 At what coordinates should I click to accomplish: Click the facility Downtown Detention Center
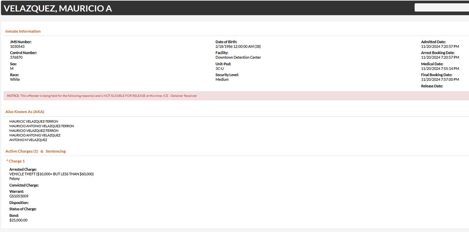coord(238,57)
